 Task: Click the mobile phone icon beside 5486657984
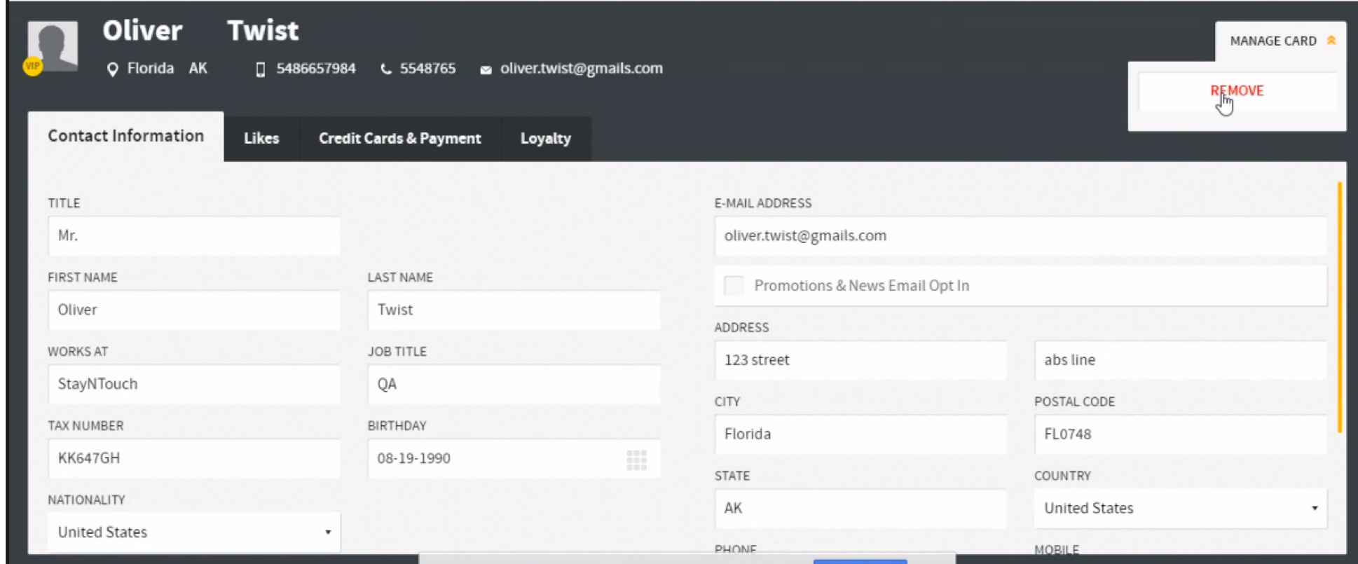(x=261, y=69)
